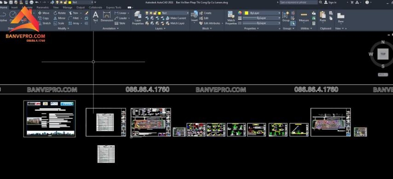This screenshot has width=393, height=179.
Task: Open Layer Properties manager
Action: click(x=138, y=18)
